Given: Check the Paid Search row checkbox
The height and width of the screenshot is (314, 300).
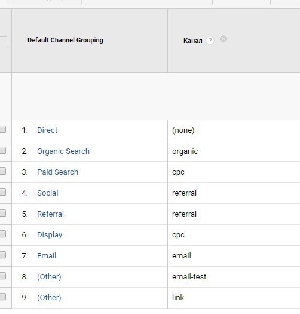Looking at the screenshot, I should [2, 171].
